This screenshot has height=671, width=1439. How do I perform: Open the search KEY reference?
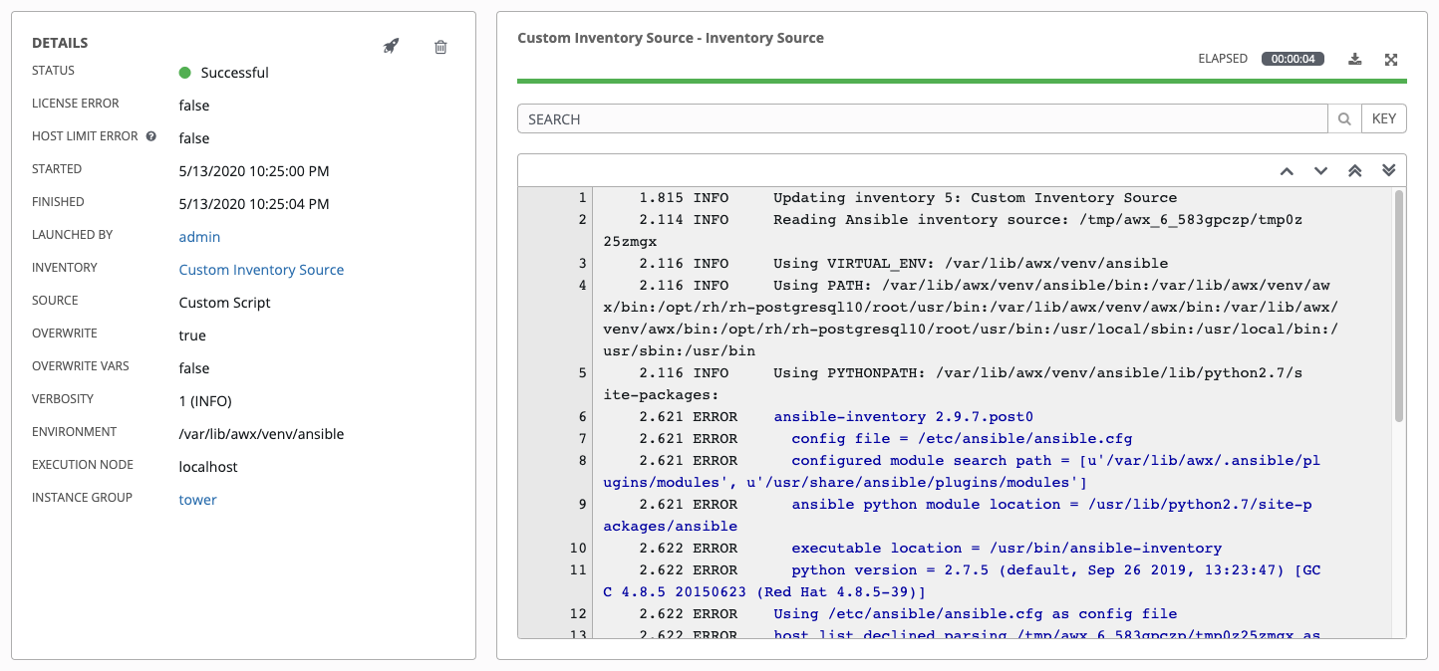pyautogui.click(x=1384, y=119)
